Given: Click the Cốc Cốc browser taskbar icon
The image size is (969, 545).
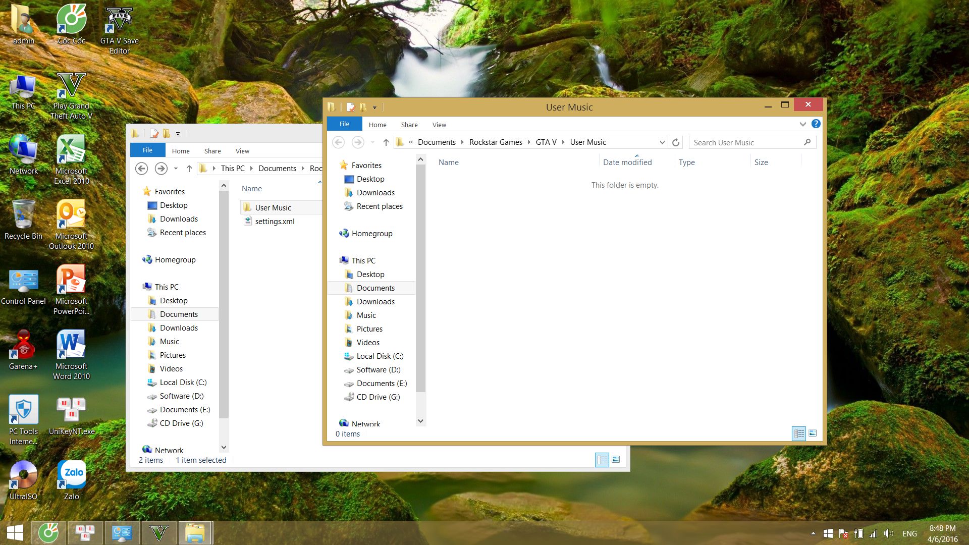Looking at the screenshot, I should click(48, 533).
